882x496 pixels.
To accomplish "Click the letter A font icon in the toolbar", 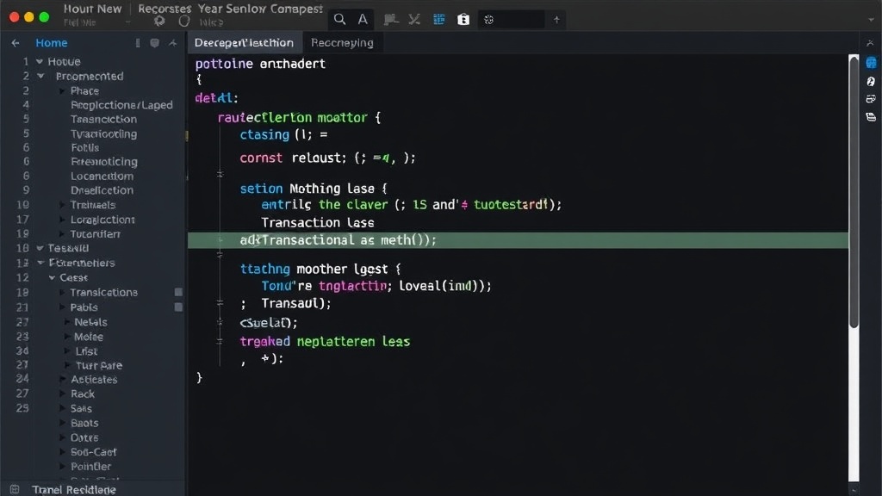I will 363,20.
